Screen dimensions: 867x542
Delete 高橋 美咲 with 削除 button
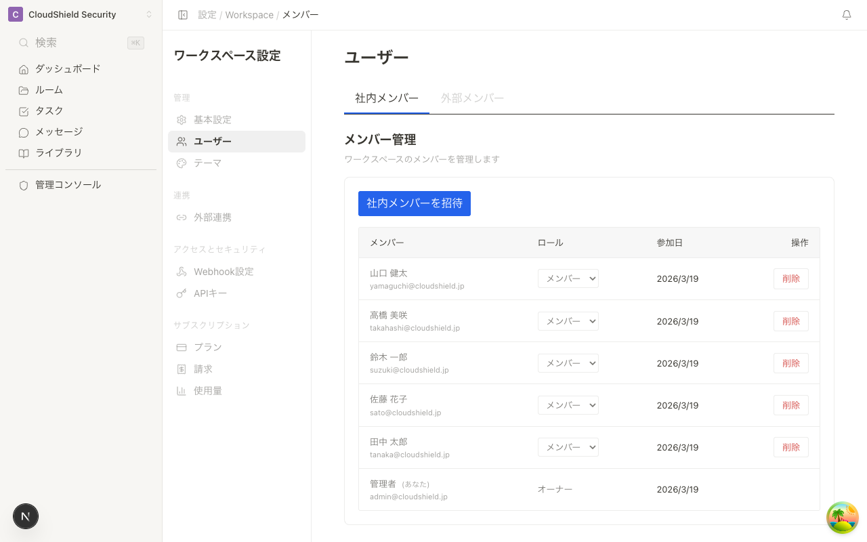click(790, 321)
